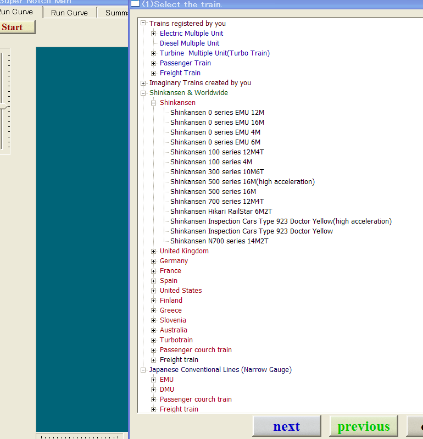423x439 pixels.
Task: Expand Freight train under Japanese Conventional Lines
Action: (153, 409)
